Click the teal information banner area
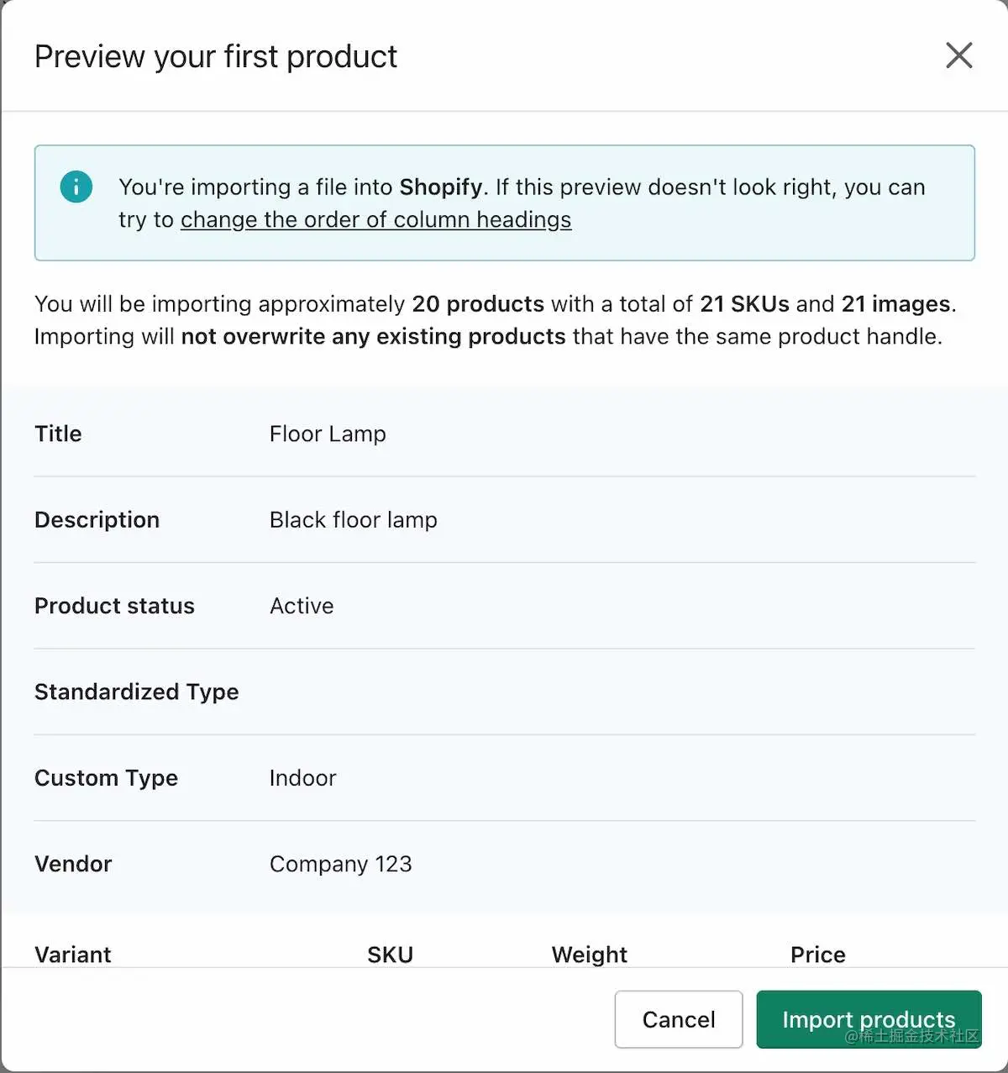Image resolution: width=1008 pixels, height=1073 pixels. pos(504,203)
